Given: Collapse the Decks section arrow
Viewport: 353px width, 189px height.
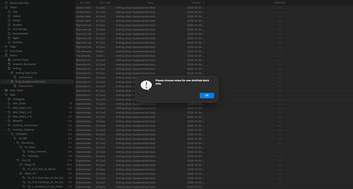Looking at the screenshot, I should 2,55.
